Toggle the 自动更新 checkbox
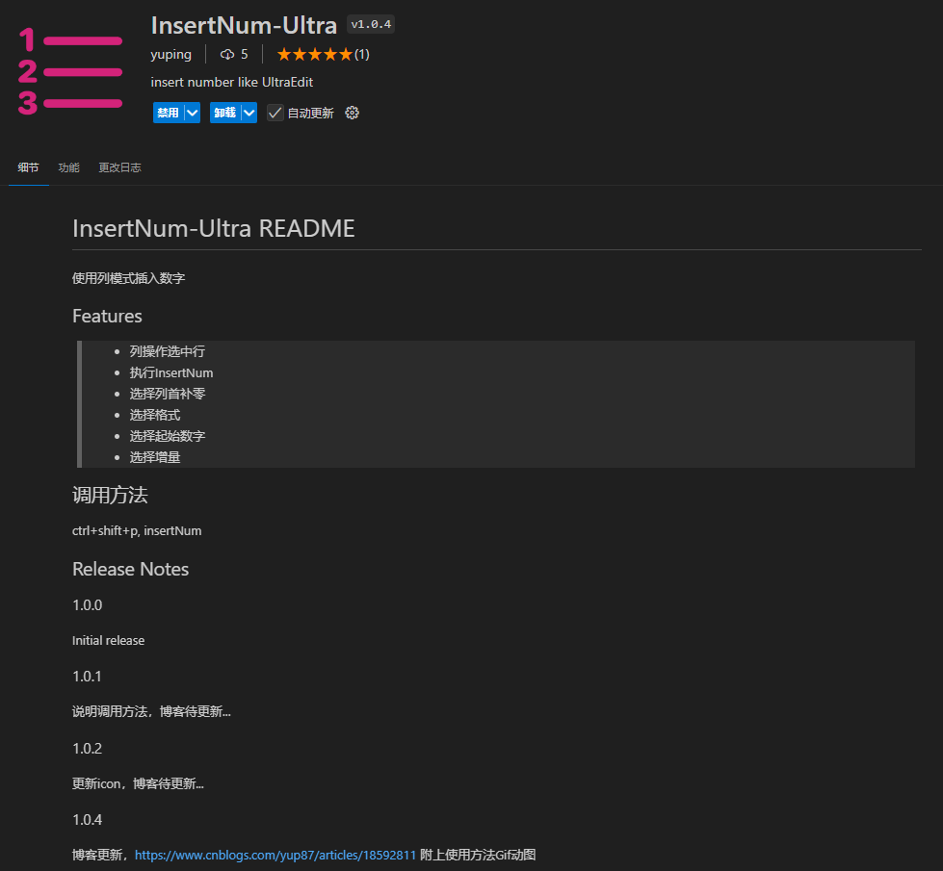Viewport: 943px width, 871px height. point(275,113)
